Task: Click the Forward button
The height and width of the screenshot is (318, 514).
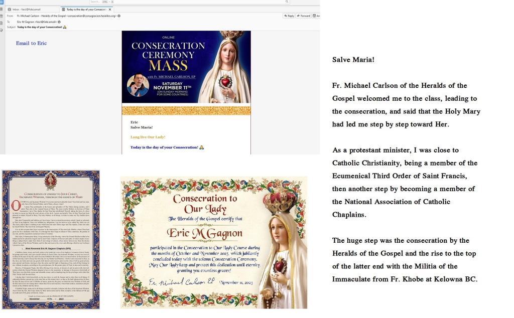Action: coord(304,16)
